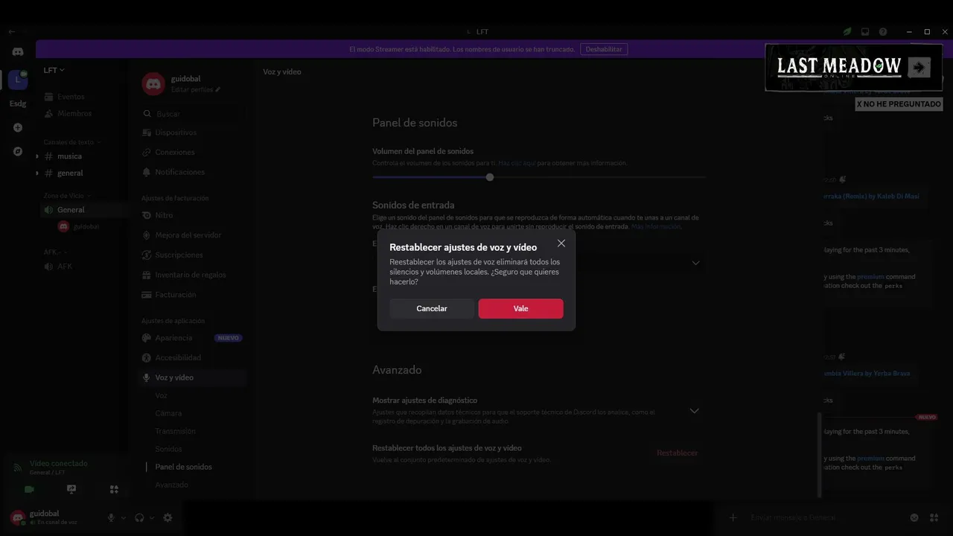Dismiss banner via X NO HE PREGUNTADO

click(899, 104)
